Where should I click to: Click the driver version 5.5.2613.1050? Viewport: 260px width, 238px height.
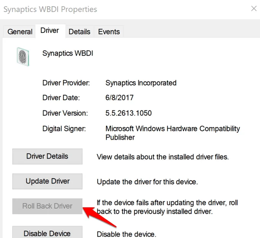coord(128,113)
